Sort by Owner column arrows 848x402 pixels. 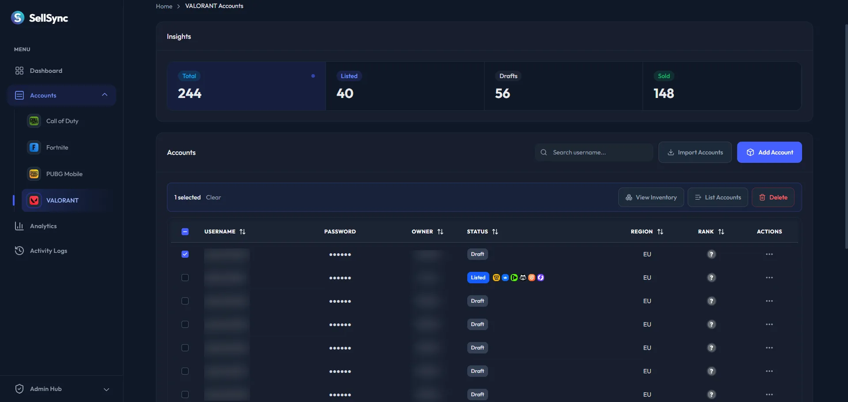tap(440, 232)
